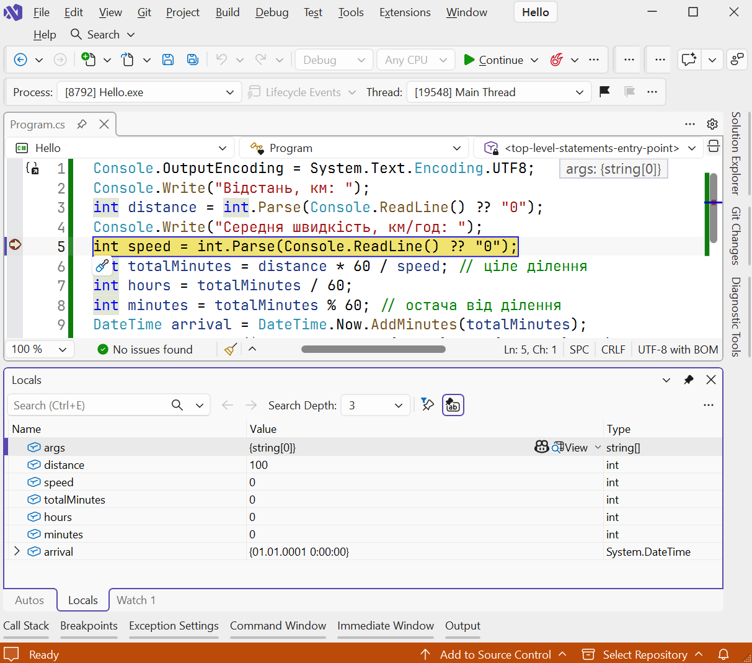
Task: Click the Undo arrow icon
Action: pos(221,60)
